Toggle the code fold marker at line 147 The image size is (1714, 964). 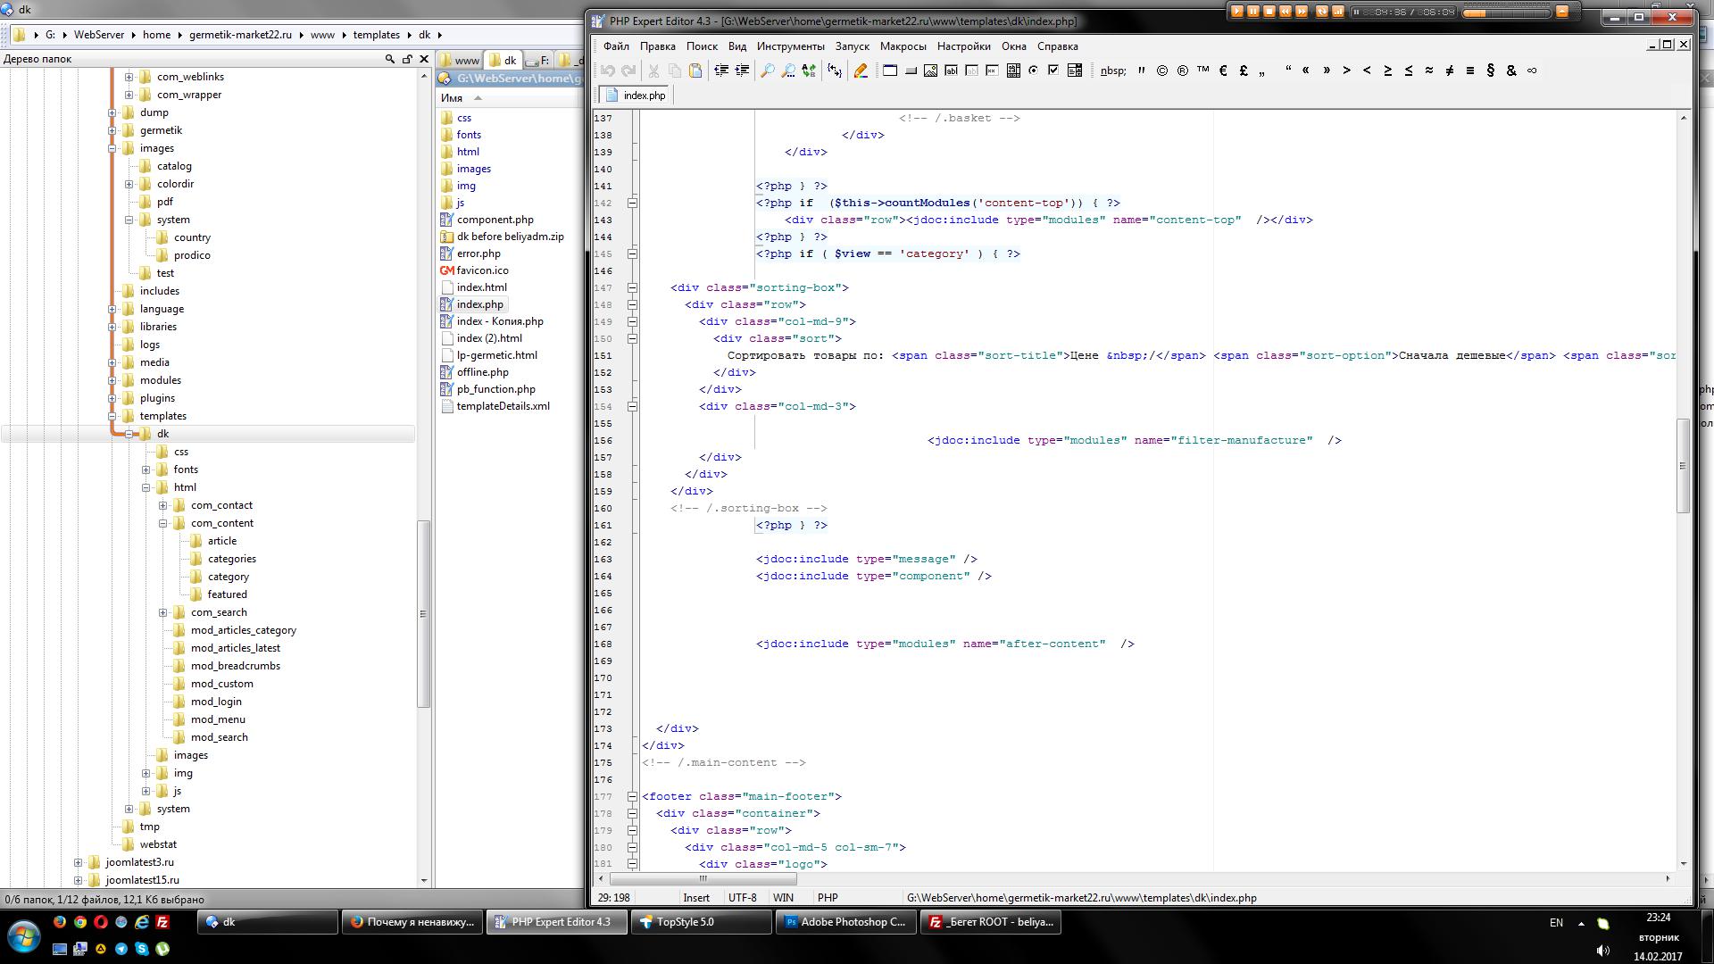point(632,287)
